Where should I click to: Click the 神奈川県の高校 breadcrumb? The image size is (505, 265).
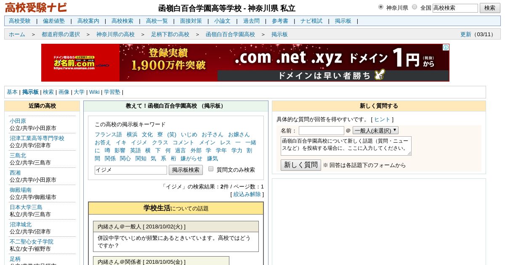pyautogui.click(x=115, y=34)
